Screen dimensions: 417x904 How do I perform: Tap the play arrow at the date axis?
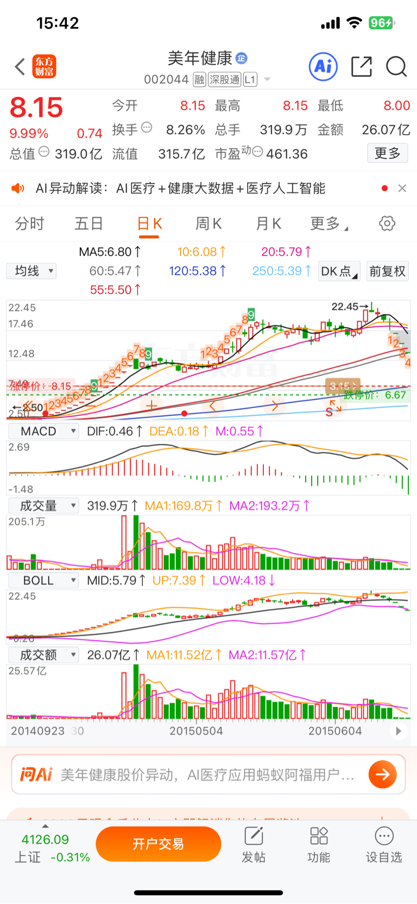398,731
